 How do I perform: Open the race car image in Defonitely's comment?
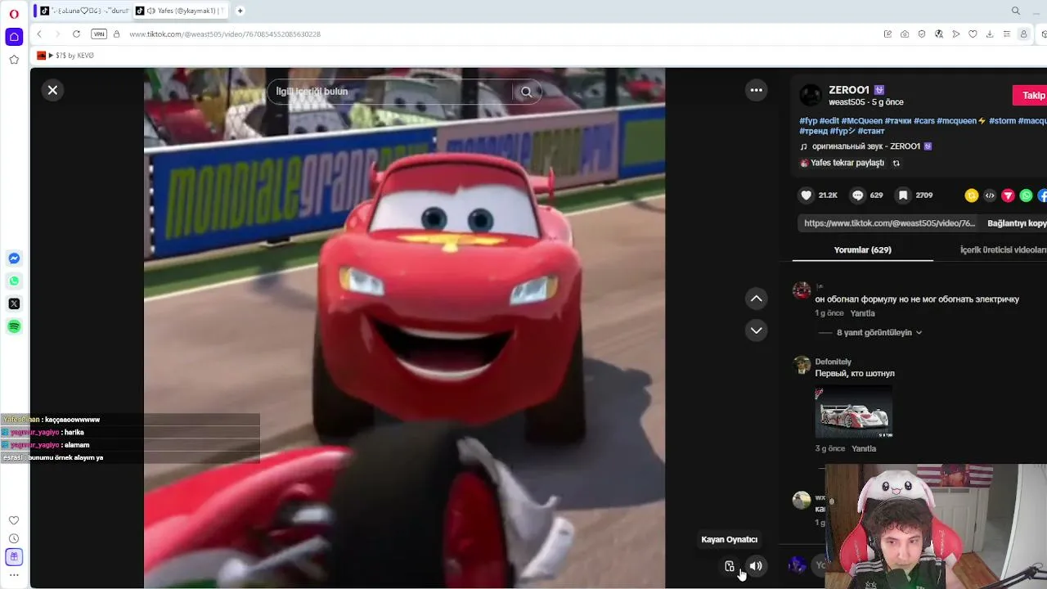coord(853,413)
